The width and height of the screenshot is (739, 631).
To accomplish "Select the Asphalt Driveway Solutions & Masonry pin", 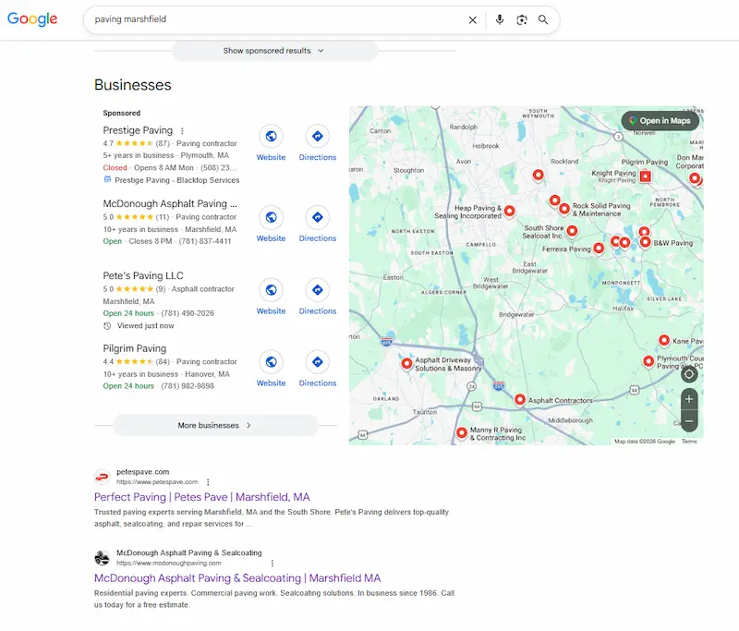I will click(406, 363).
